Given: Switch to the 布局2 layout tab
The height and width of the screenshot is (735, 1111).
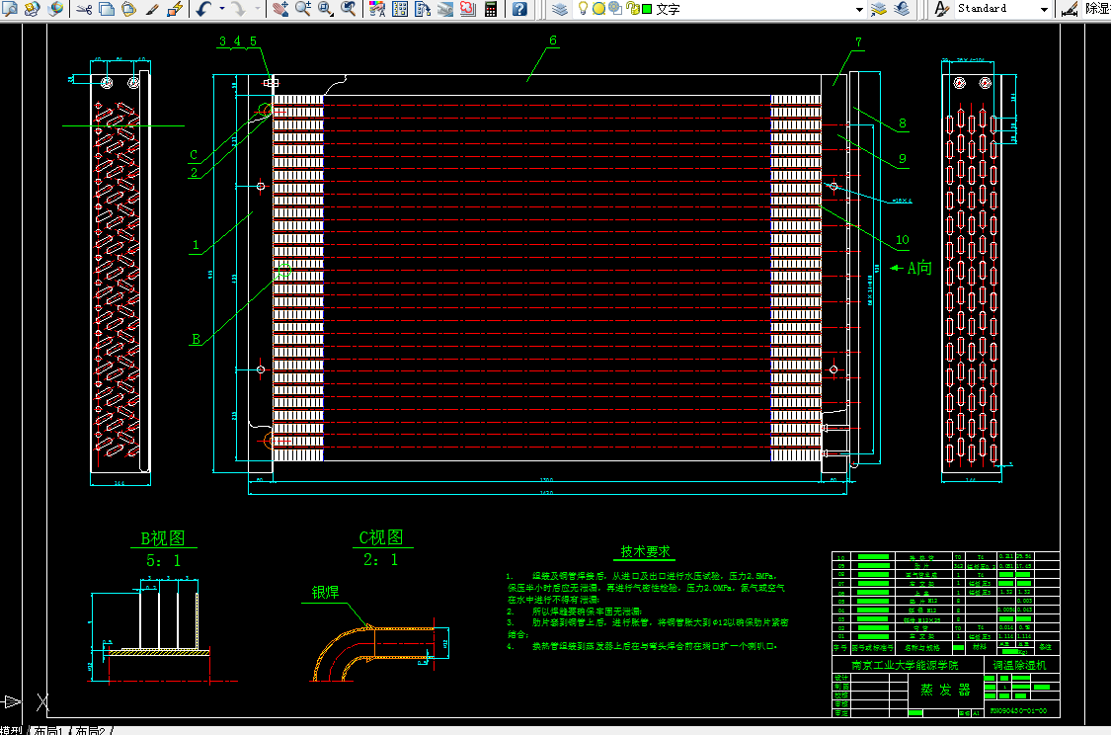Looking at the screenshot, I should click(89, 730).
